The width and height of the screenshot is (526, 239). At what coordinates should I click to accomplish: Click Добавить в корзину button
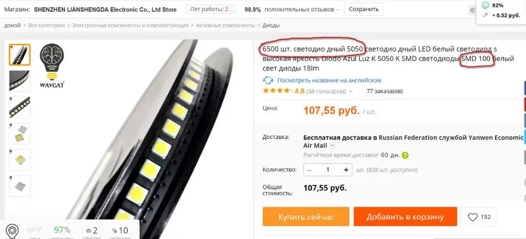point(405,216)
